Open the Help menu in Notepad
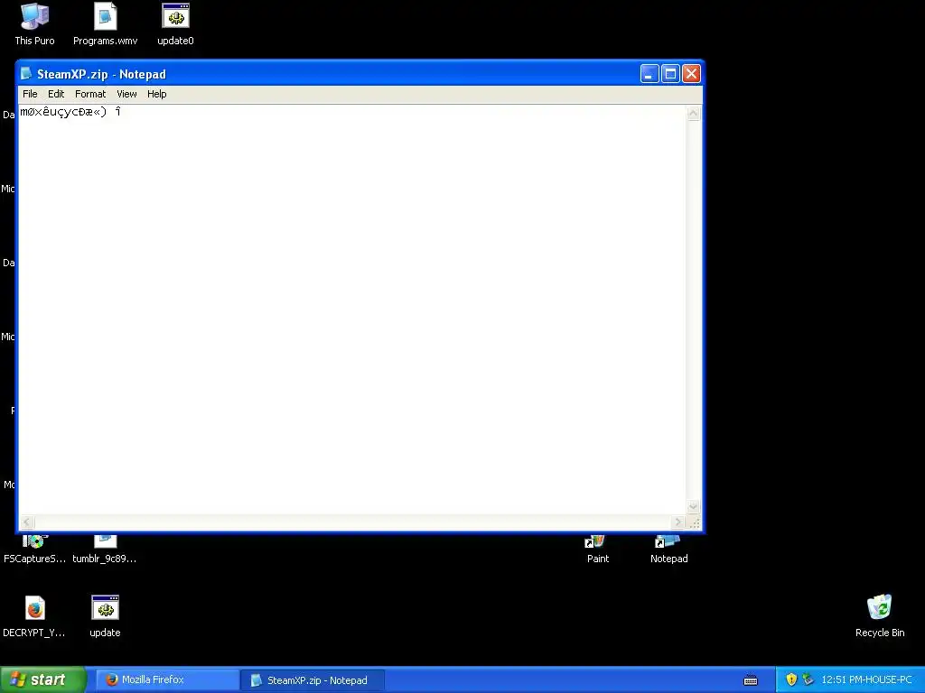The height and width of the screenshot is (693, 925). click(x=157, y=94)
